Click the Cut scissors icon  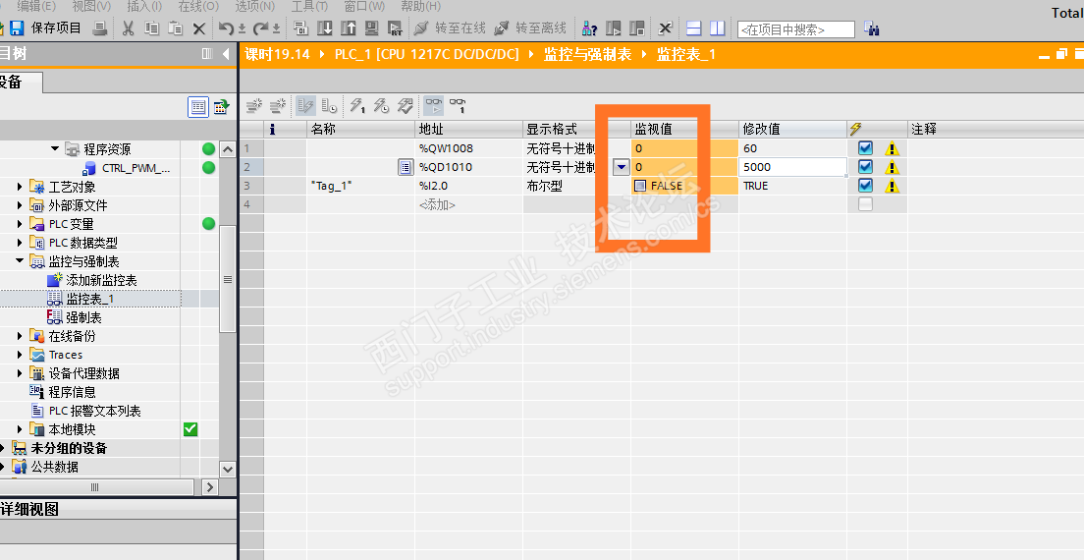pyautogui.click(x=128, y=28)
